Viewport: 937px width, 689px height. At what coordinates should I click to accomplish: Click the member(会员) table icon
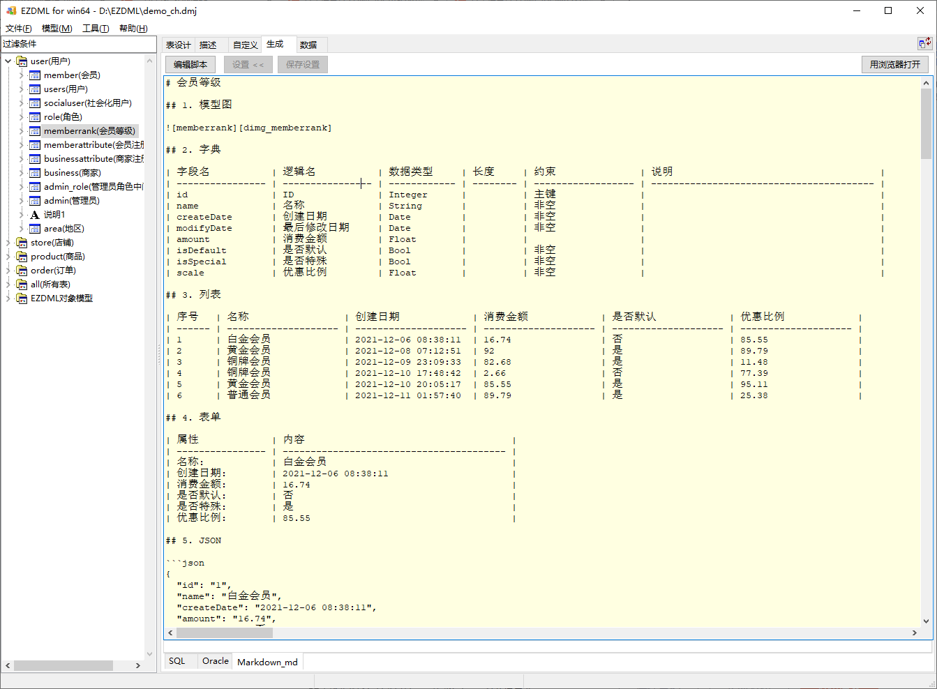pos(35,75)
